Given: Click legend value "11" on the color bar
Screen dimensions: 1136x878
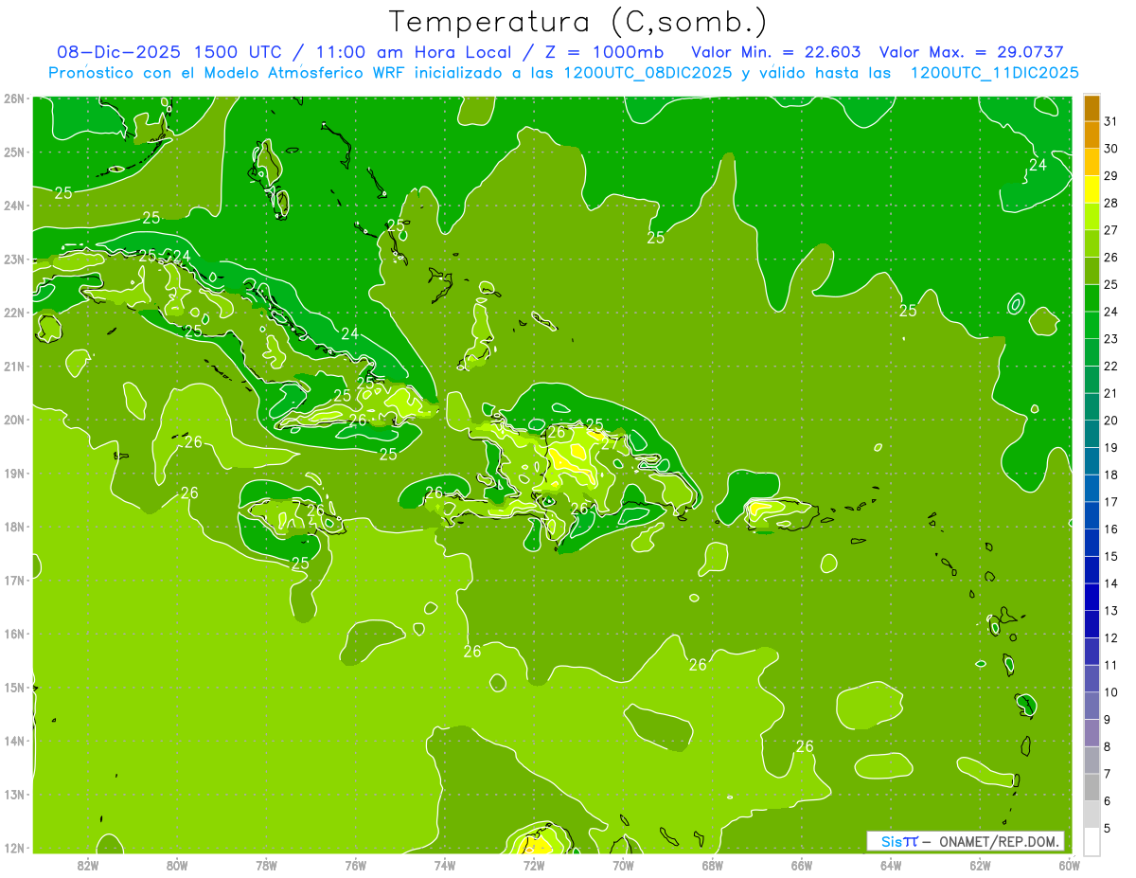Looking at the screenshot, I should [x=1111, y=665].
